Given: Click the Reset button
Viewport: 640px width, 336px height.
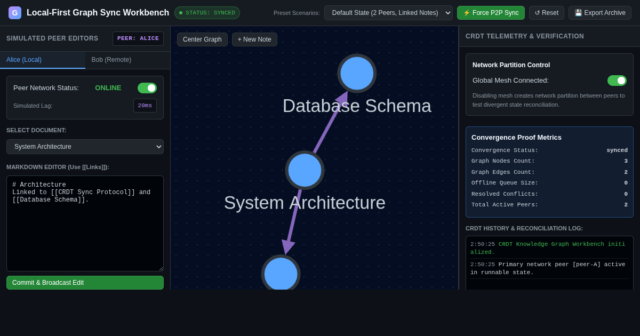Looking at the screenshot, I should [x=547, y=13].
